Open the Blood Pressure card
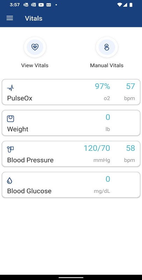This screenshot has width=142, height=280. 71,154
